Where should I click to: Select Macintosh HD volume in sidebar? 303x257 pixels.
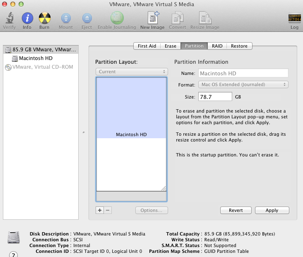click(41, 58)
